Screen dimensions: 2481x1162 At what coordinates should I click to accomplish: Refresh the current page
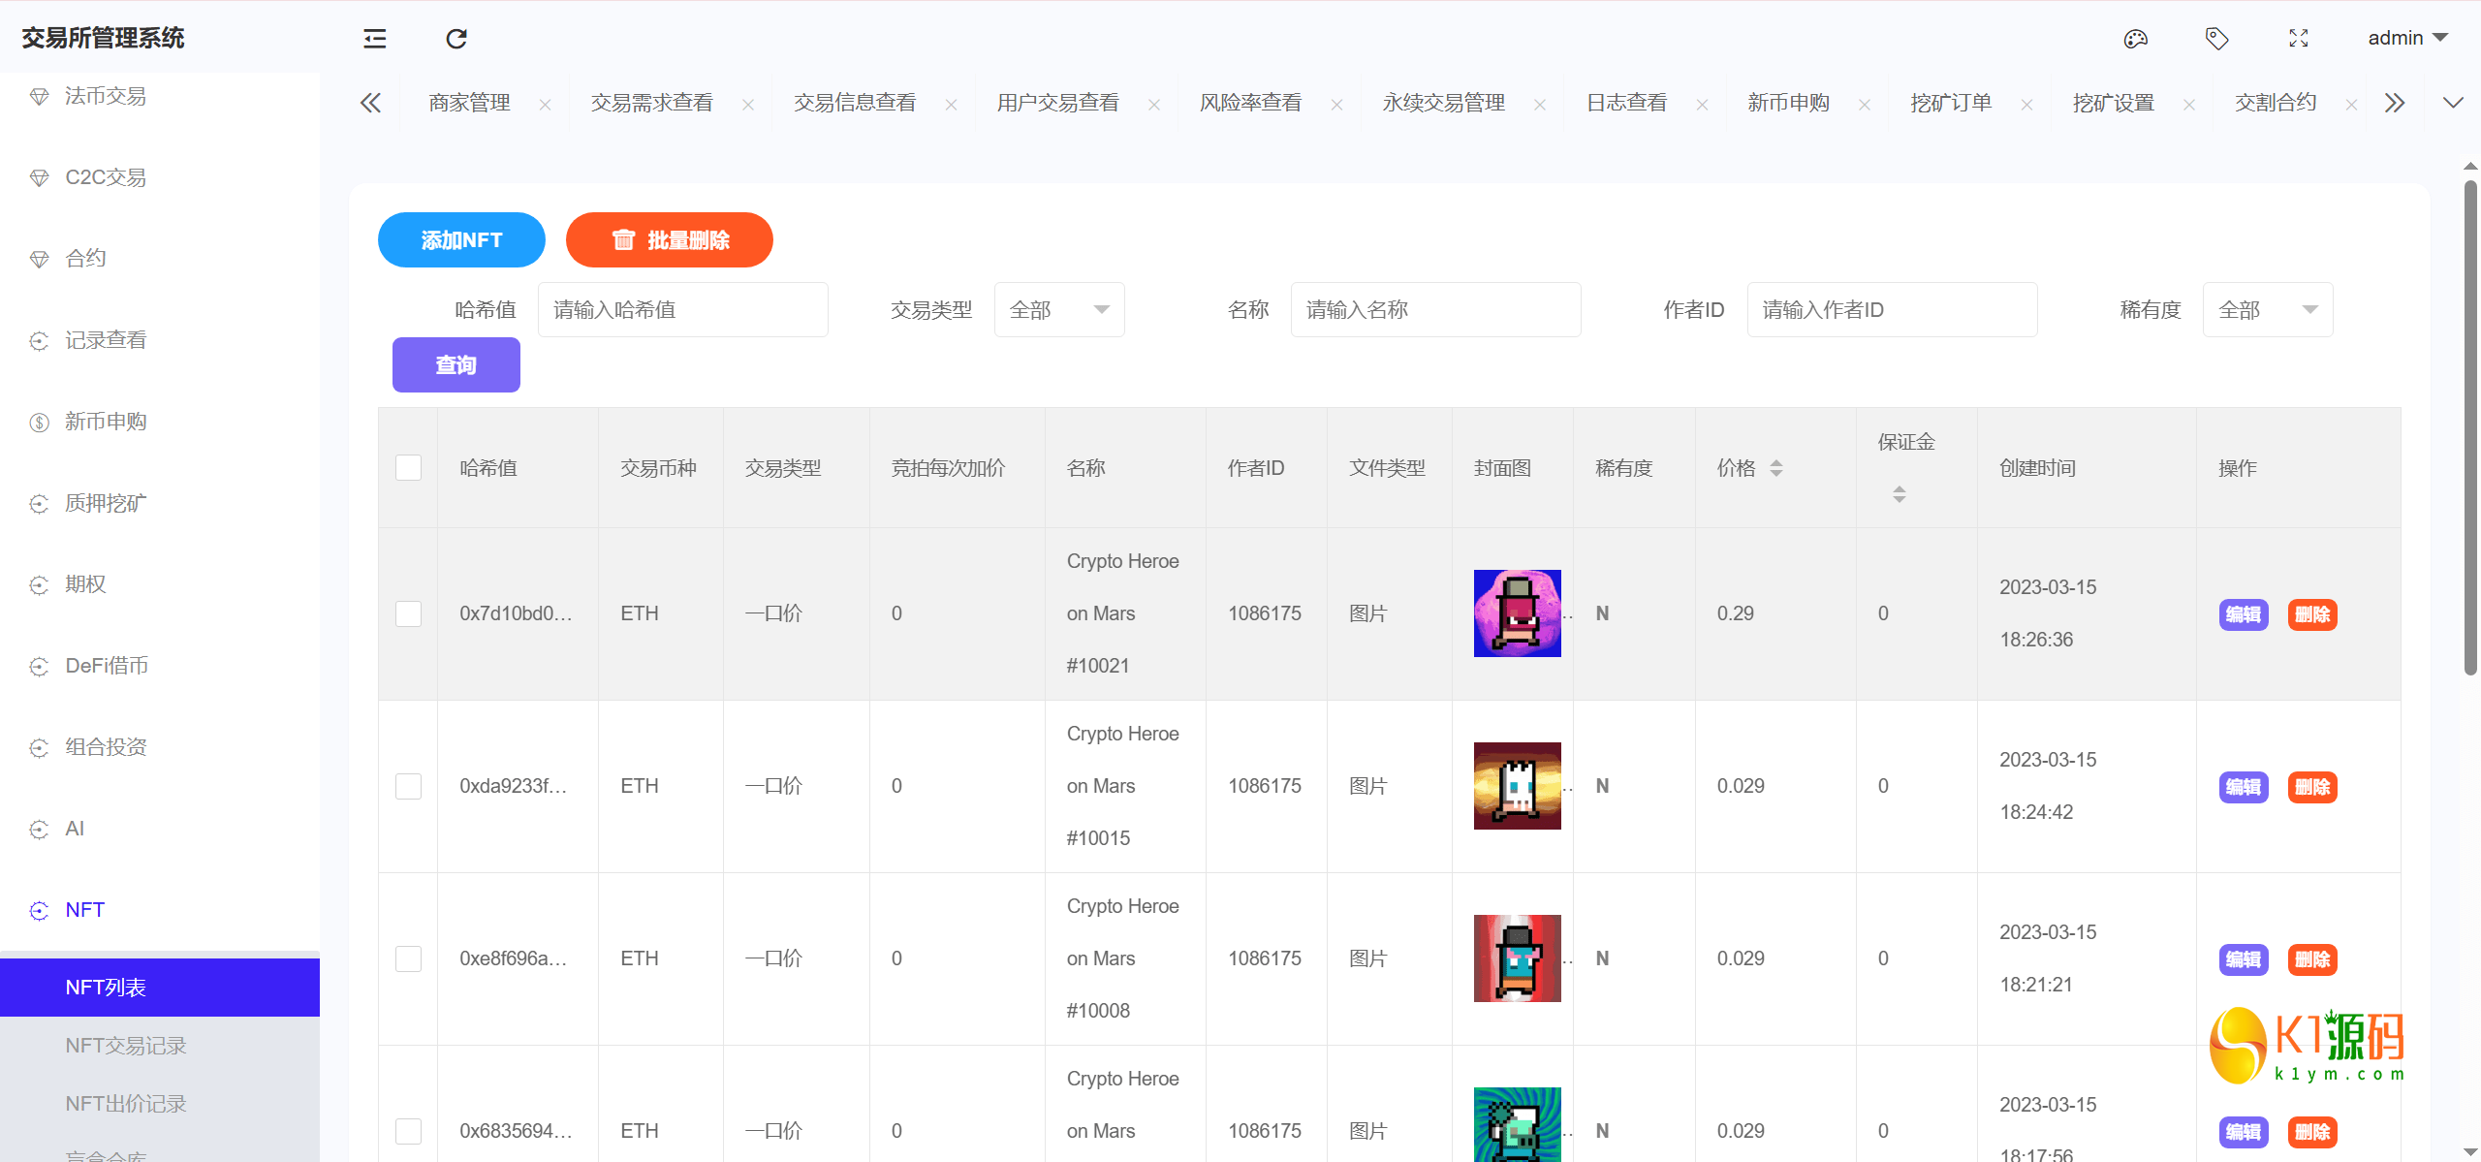(456, 38)
